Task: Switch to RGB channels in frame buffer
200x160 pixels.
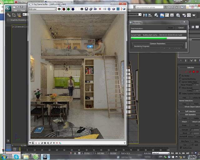Action: [59, 9]
